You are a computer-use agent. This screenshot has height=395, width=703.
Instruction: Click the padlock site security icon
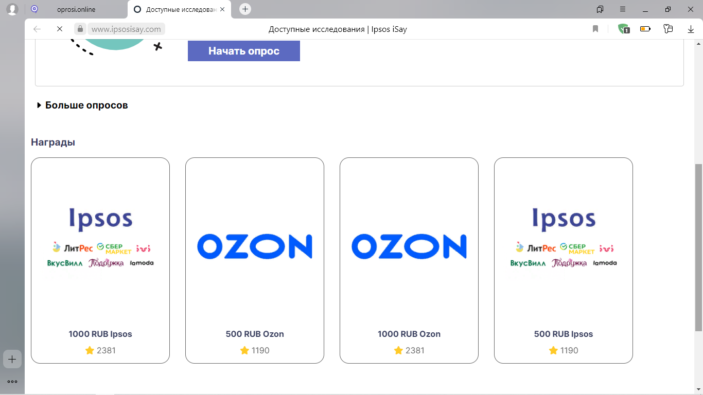(80, 29)
